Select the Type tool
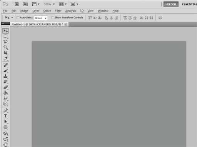Screen dimensions: 197x147 click(5, 116)
